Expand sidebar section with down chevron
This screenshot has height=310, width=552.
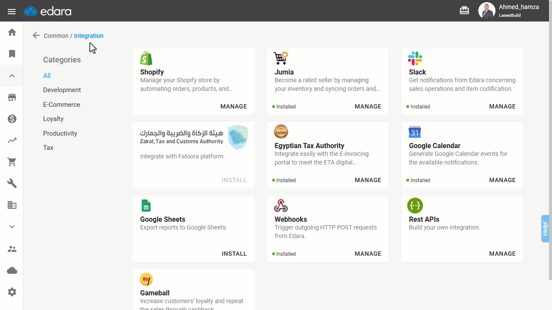[x=12, y=227]
